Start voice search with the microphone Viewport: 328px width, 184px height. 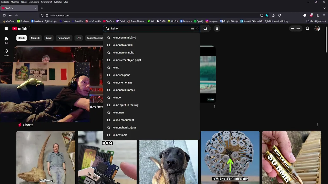(x=217, y=29)
